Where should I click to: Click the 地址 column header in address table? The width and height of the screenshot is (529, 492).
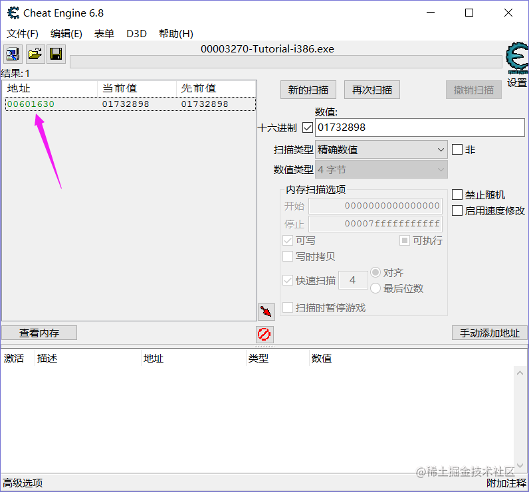193,359
